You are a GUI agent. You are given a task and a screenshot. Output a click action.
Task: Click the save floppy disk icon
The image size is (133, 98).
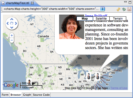[x=129, y=9]
